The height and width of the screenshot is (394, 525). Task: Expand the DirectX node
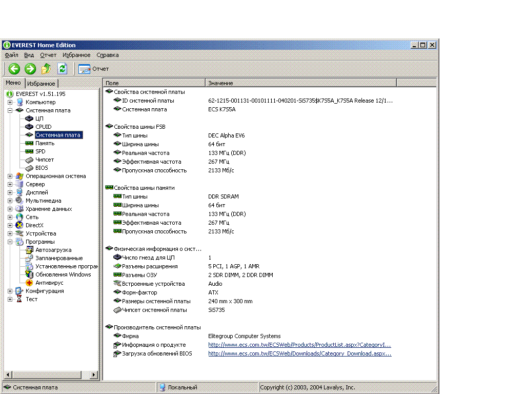(x=10, y=225)
